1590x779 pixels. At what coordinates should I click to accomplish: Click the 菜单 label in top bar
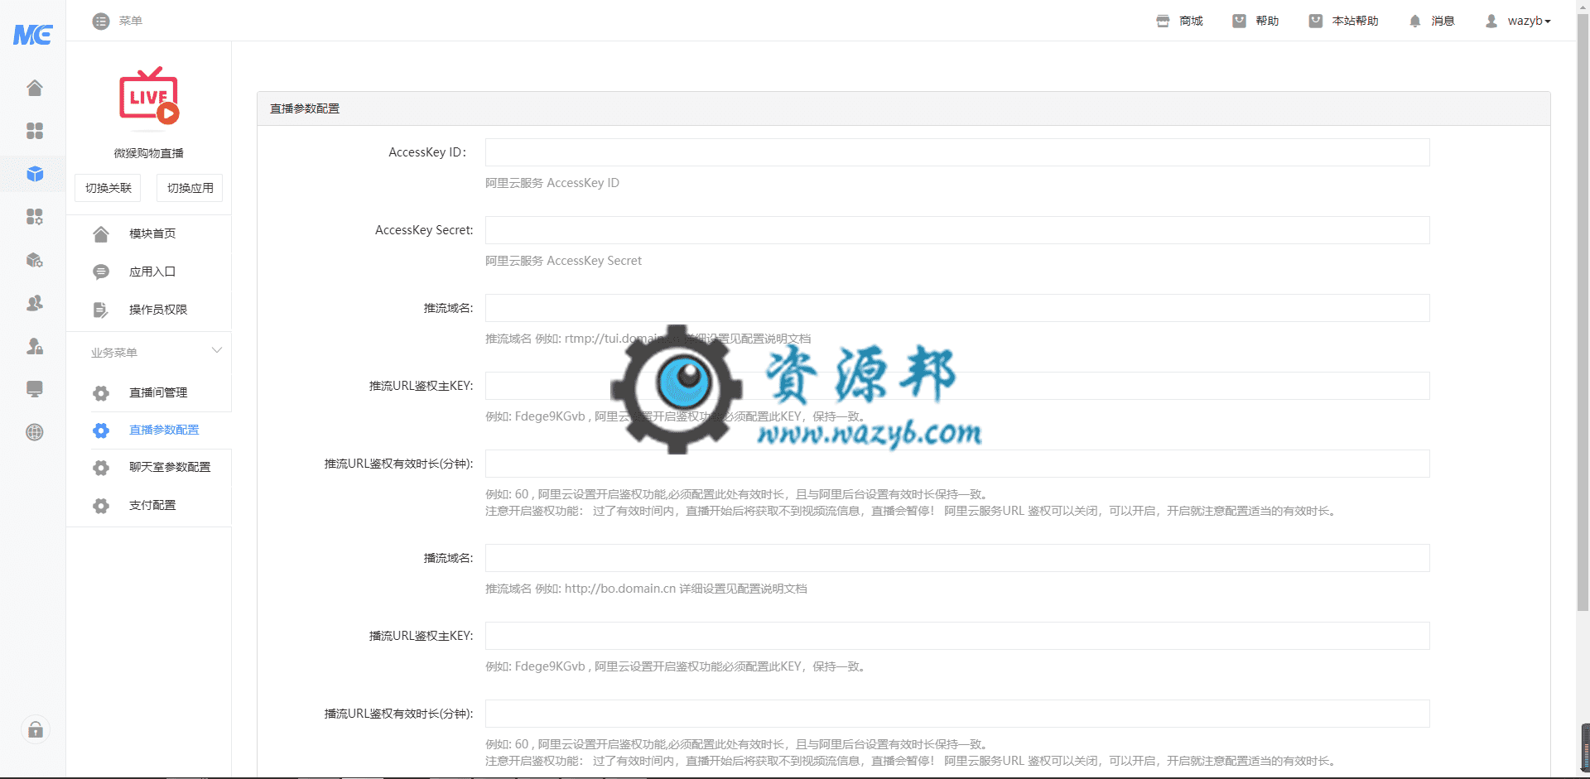click(x=130, y=21)
